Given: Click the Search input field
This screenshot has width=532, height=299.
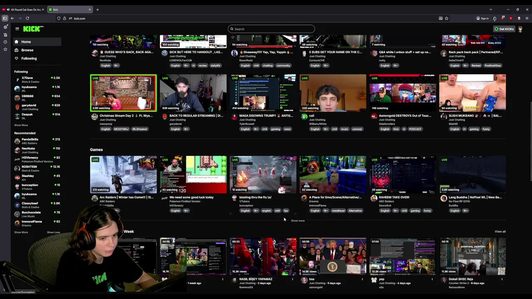Looking at the screenshot, I should 271,29.
